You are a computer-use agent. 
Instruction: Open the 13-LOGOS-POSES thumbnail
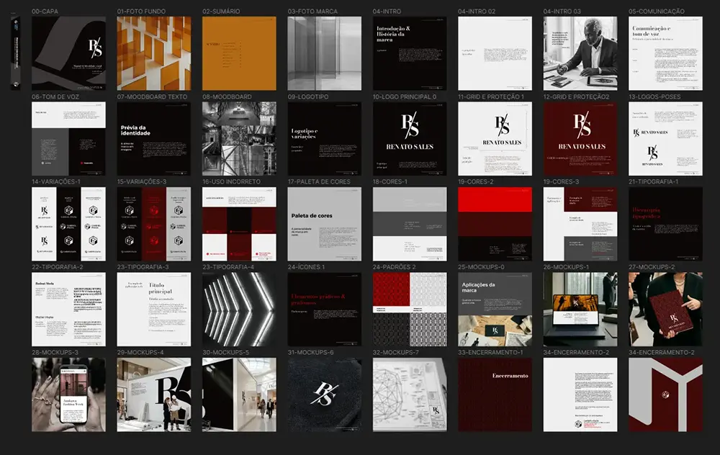(665, 138)
